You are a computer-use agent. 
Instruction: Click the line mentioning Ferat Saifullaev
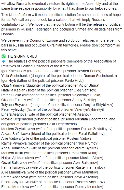[53, 134]
